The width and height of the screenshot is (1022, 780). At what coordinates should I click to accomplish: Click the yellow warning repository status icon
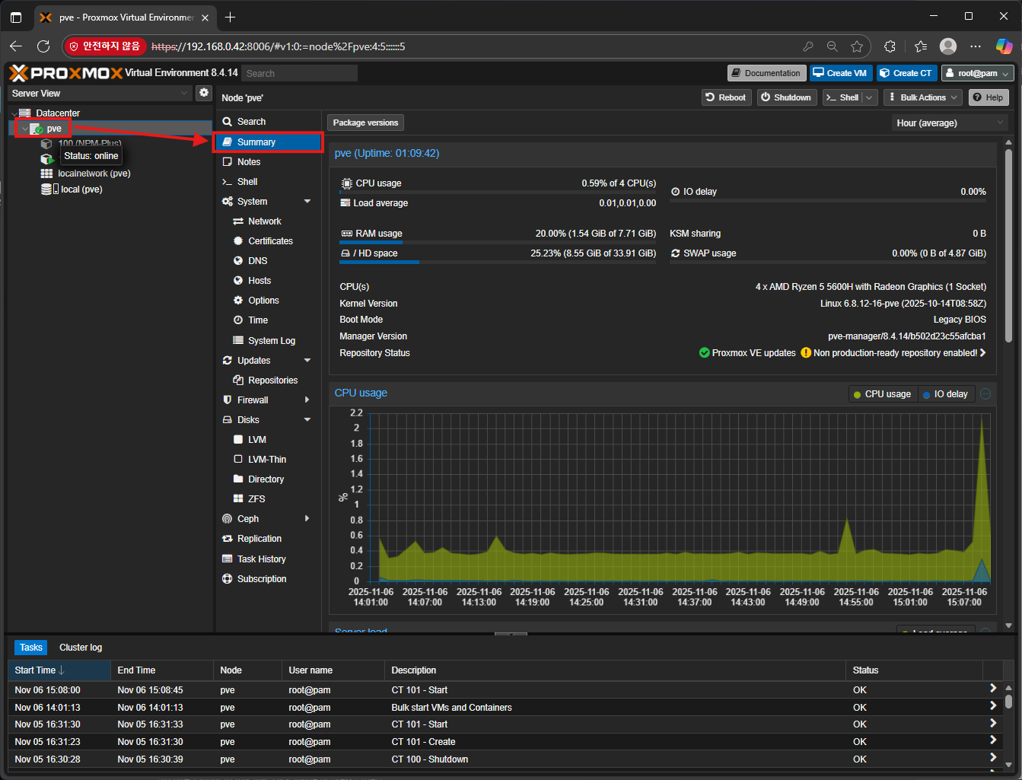[x=806, y=353]
